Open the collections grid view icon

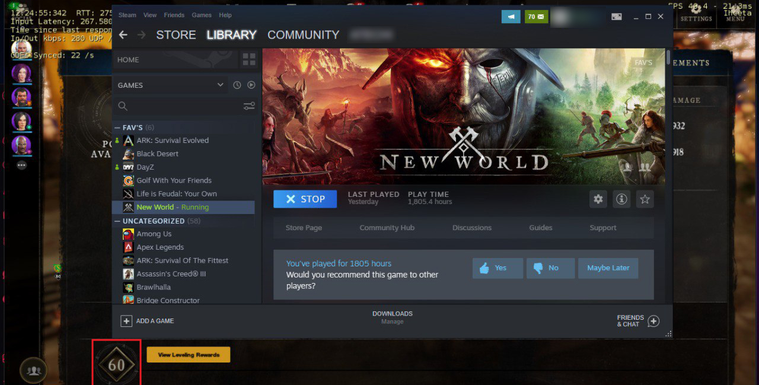pos(249,59)
